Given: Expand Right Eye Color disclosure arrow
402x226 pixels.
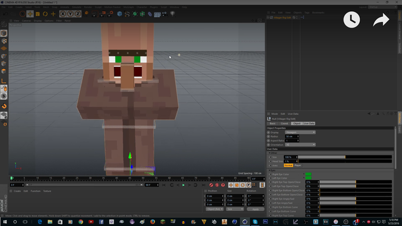Looking at the screenshot, I should [304, 175].
